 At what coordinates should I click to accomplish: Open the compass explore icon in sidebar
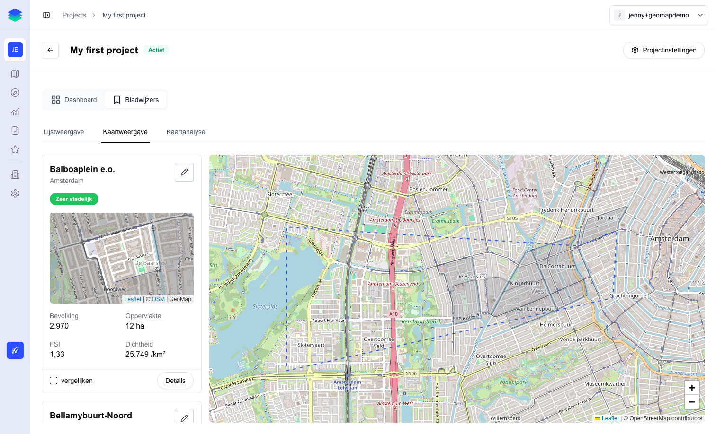point(15,93)
